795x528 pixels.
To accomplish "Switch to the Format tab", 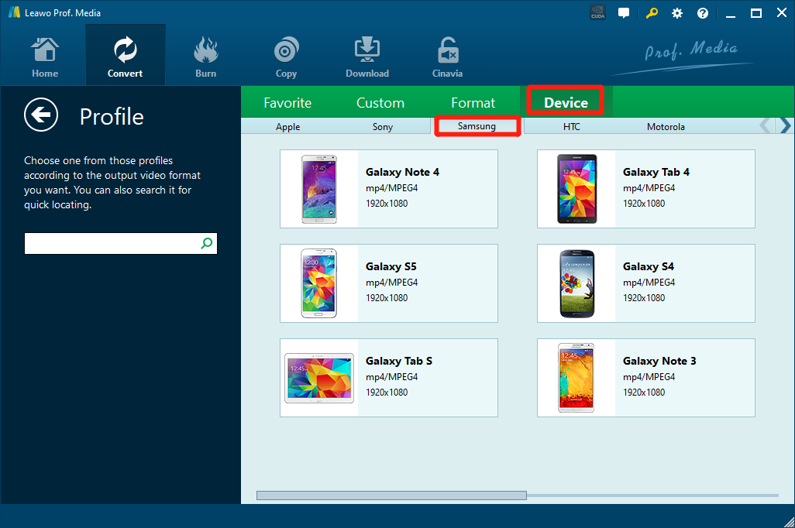I will (473, 103).
